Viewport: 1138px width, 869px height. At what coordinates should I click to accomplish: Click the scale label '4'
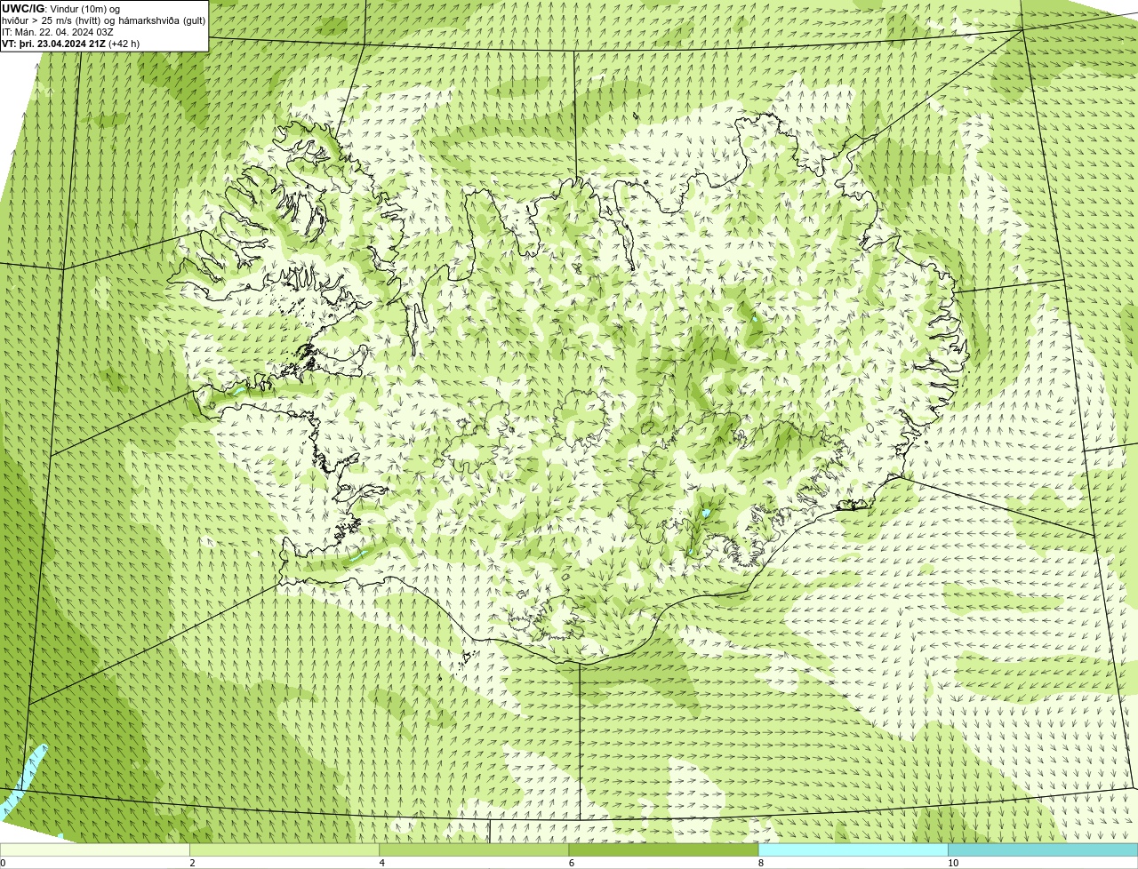(381, 863)
